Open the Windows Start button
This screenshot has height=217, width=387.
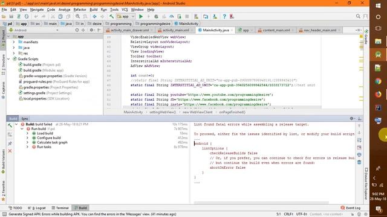tap(378, 5)
